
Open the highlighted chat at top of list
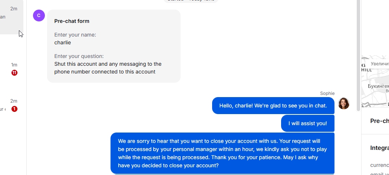pyautogui.click(x=11, y=17)
